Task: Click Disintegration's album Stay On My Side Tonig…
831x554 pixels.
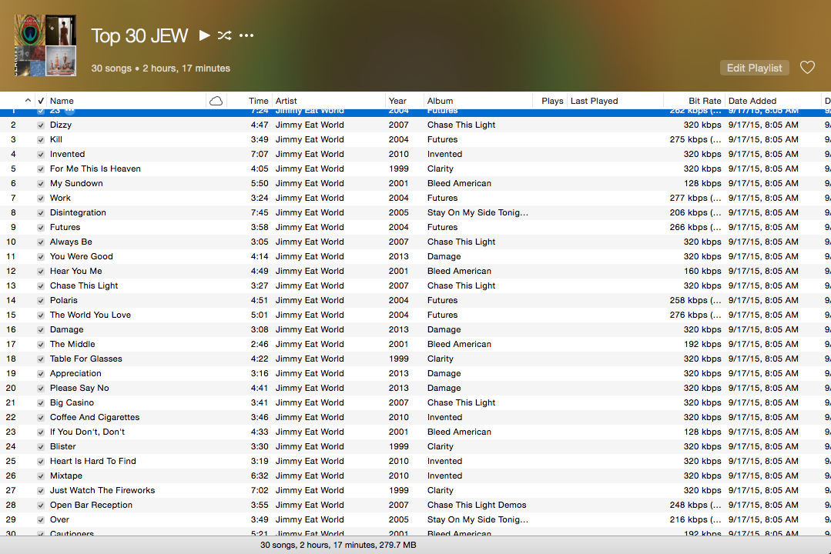Action: click(477, 212)
